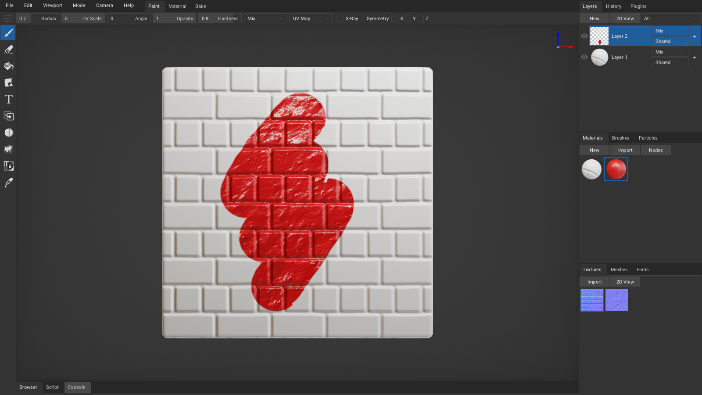Switch to the Meshes tab

tap(619, 269)
